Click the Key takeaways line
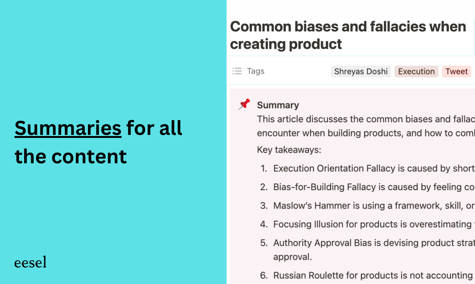Screen dimensions: 475x284 tap(289, 150)
